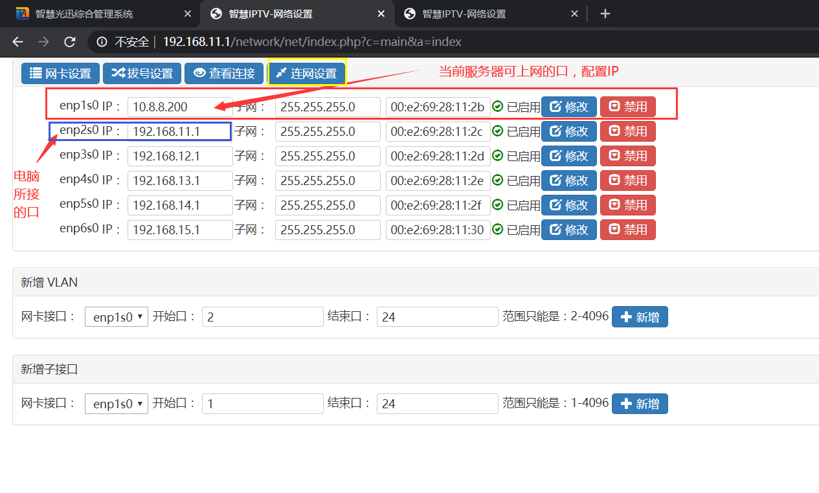Viewport: 819px width, 493px height.
Task: Click the browser back arrow icon
Action: click(x=18, y=42)
